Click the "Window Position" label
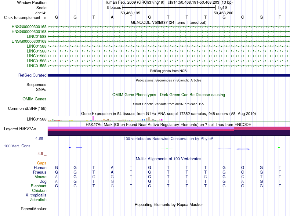 point(32,2)
